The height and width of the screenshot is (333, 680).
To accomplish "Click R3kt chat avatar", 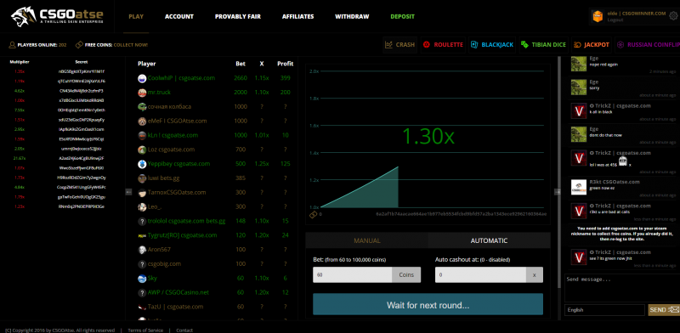I will [579, 187].
